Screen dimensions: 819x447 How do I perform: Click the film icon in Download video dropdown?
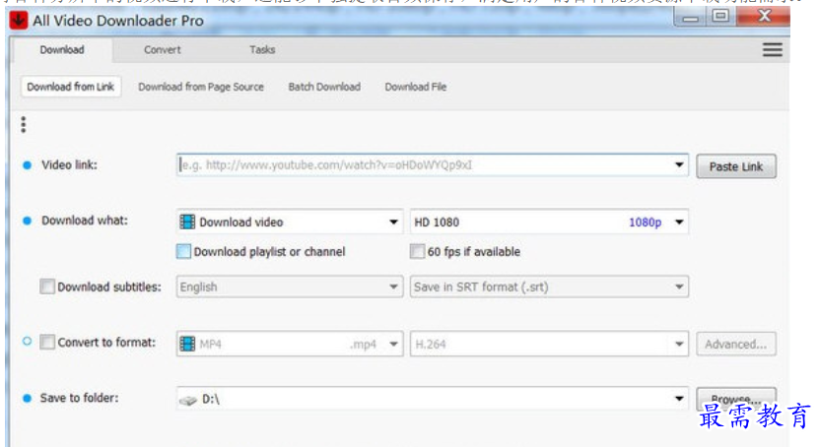pyautogui.click(x=187, y=222)
